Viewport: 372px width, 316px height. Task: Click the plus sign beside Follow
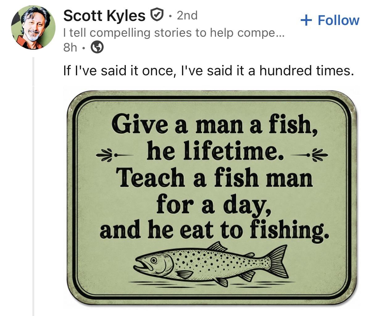[x=306, y=21]
